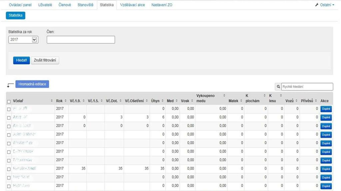Sort by the K plochám column arrows
The height and width of the screenshot is (191, 341).
(x=265, y=96)
